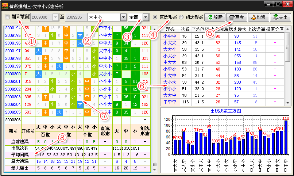This screenshot has height=176, width=294.
Task: Enable the 期号范围 checkbox
Action: (8, 17)
